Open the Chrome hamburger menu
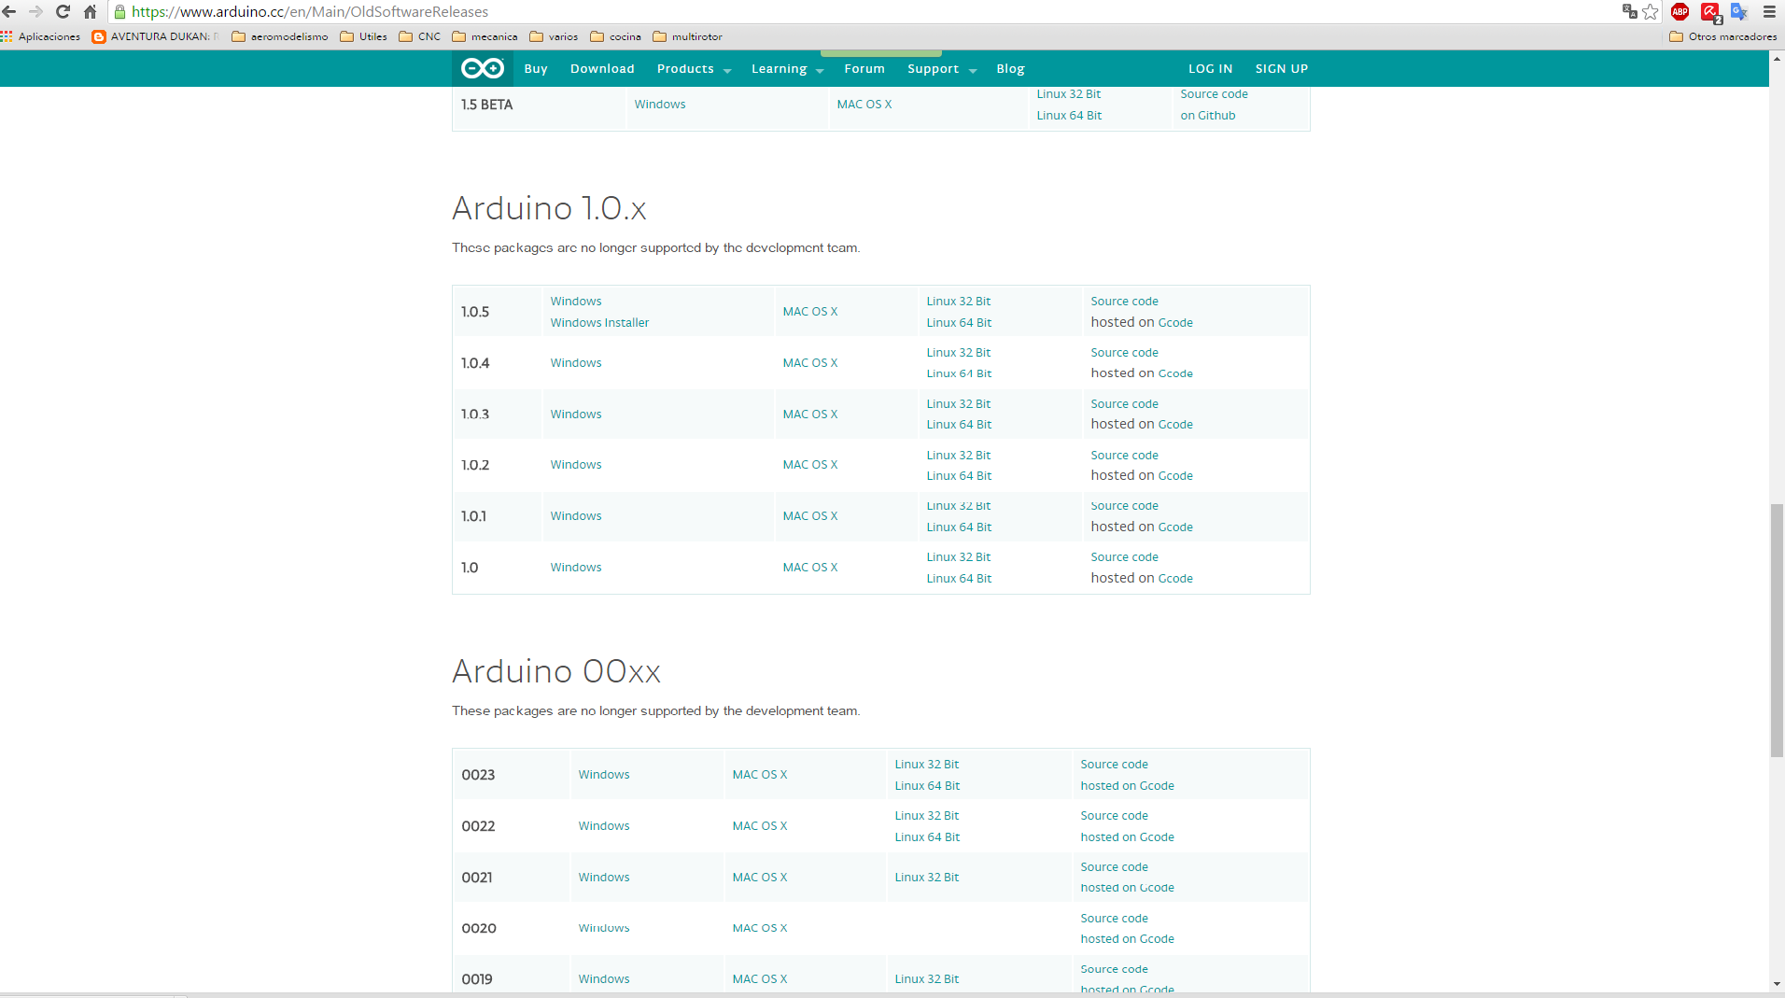 pos(1769,12)
